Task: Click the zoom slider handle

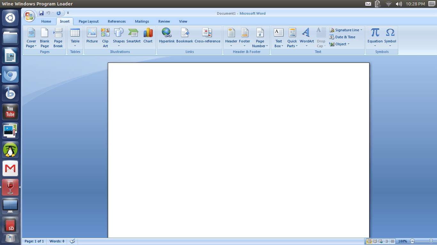Action: click(432, 241)
